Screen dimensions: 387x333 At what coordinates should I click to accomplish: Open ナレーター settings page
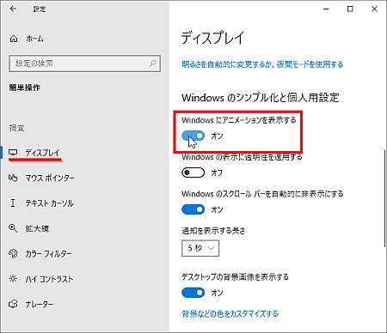[x=40, y=304]
